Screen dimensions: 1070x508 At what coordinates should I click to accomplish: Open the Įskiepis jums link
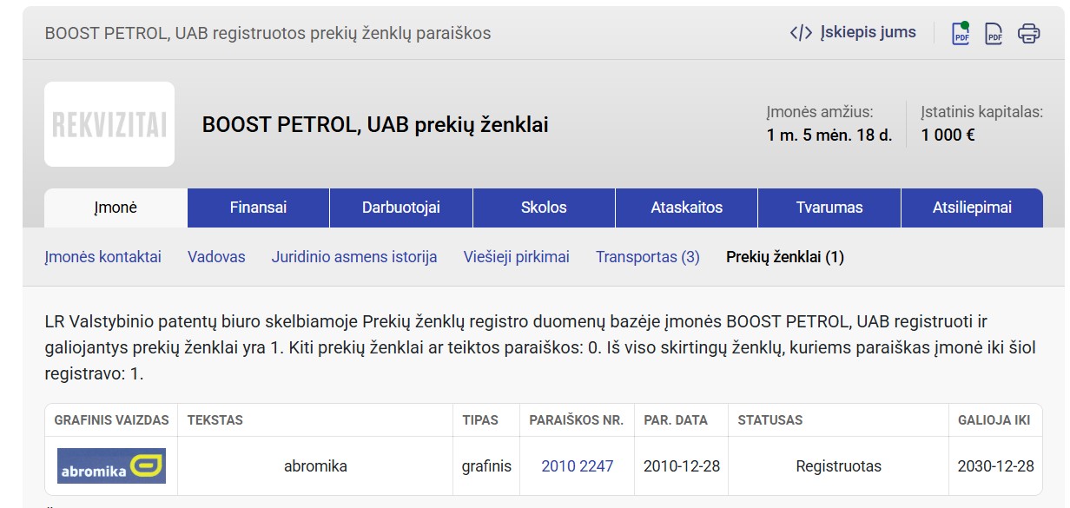point(868,33)
